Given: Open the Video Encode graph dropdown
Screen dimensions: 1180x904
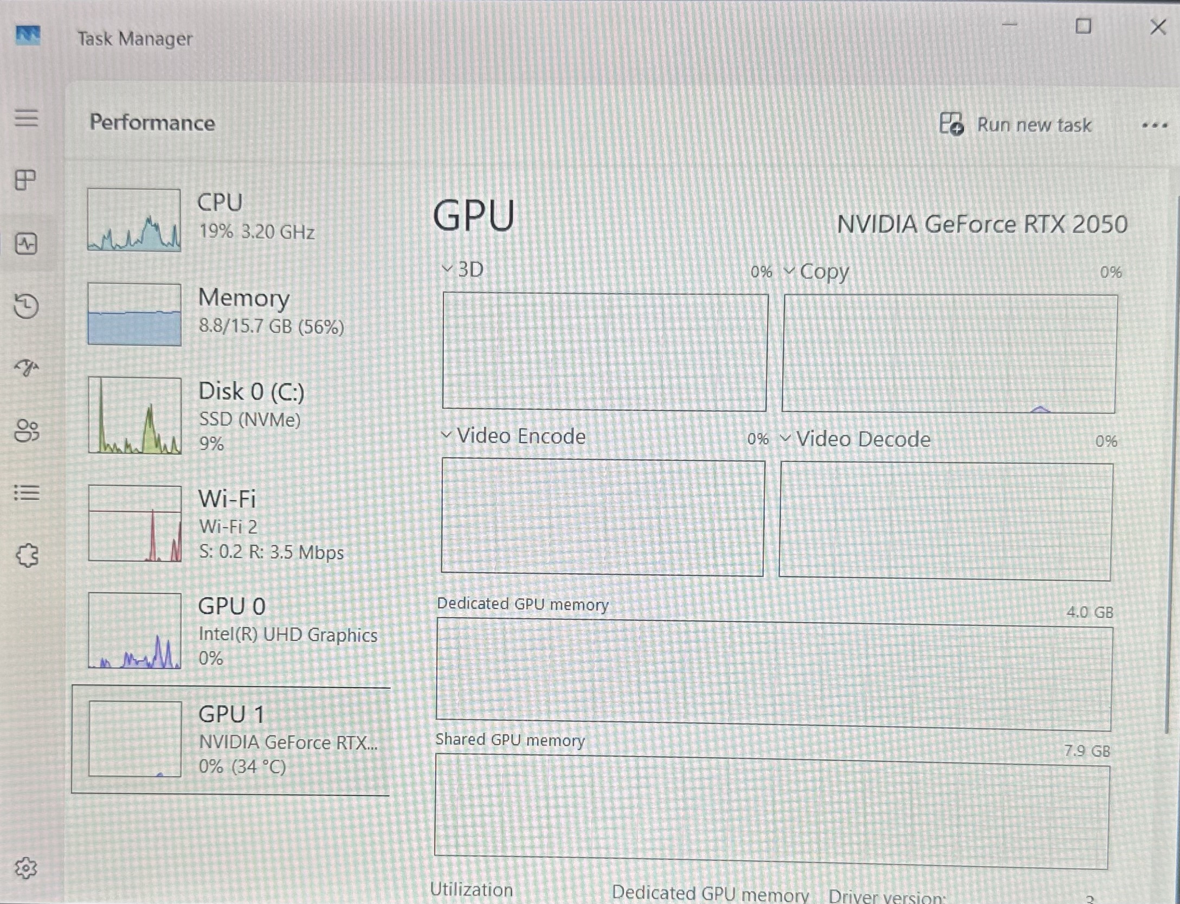Looking at the screenshot, I should point(513,436).
